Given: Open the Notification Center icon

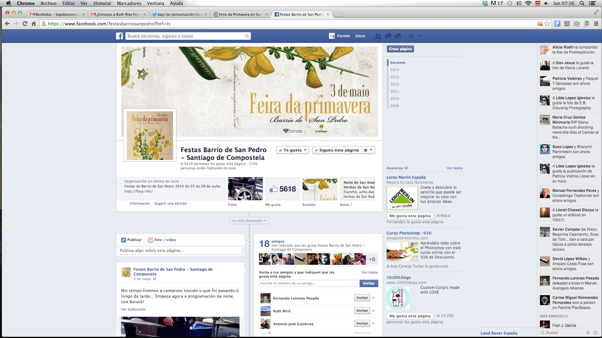Looking at the screenshot, I should click(593, 3).
